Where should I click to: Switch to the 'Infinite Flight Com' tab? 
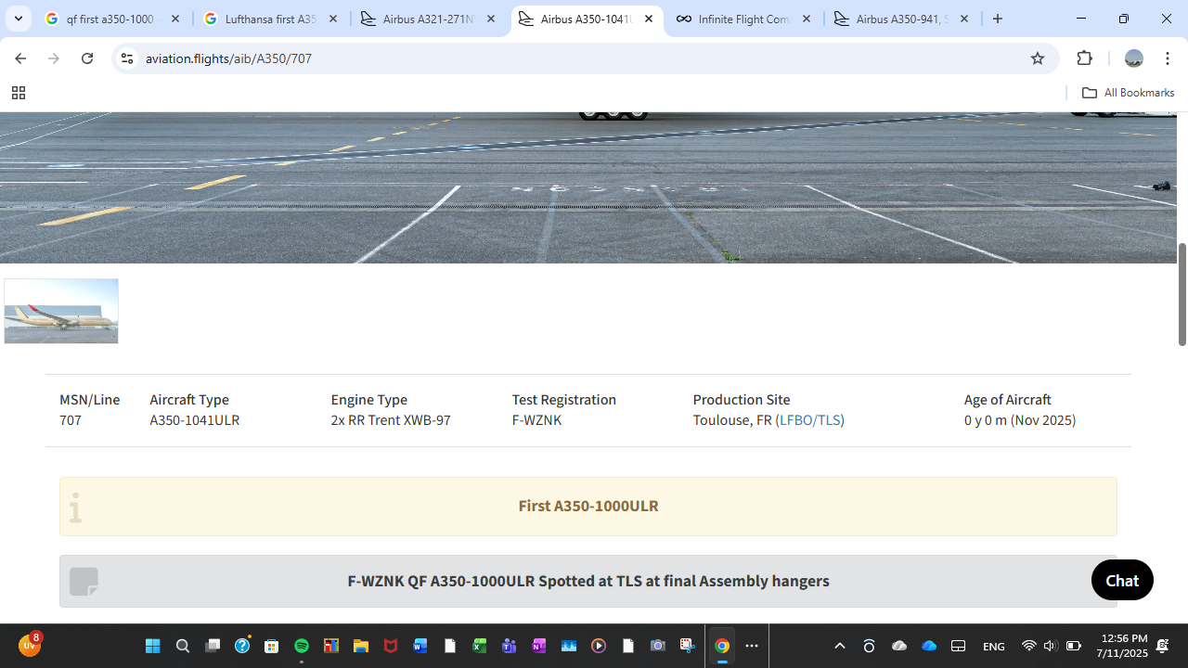pyautogui.click(x=744, y=19)
